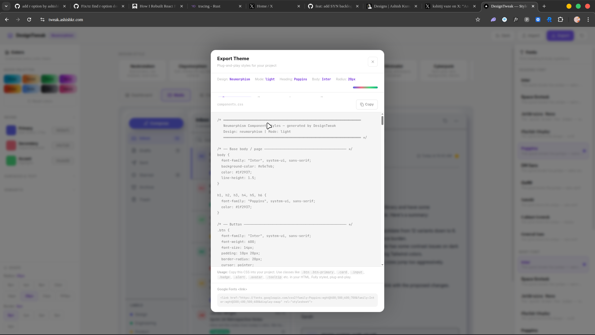Click the back navigation arrow
595x335 pixels.
(x=7, y=20)
